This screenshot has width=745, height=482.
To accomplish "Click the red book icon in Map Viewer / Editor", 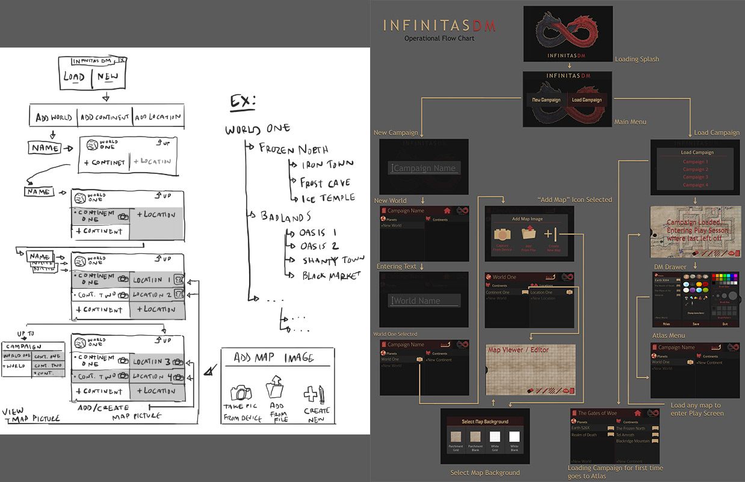I will point(571,391).
